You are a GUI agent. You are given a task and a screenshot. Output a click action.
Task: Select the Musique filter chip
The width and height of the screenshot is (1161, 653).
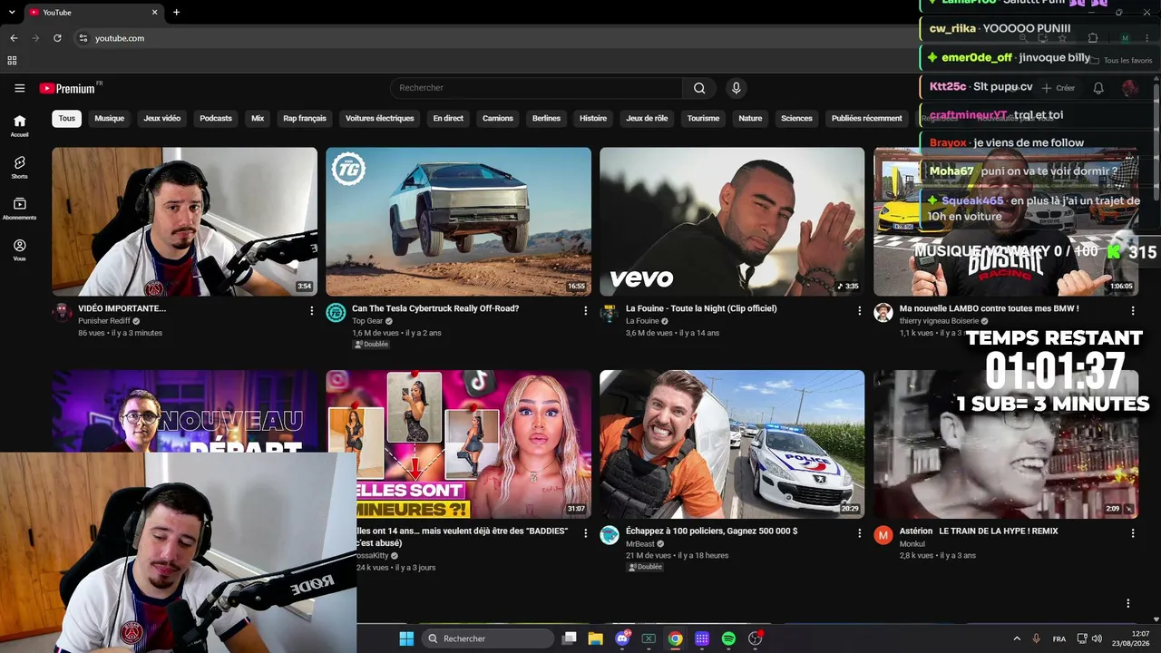[x=110, y=118]
